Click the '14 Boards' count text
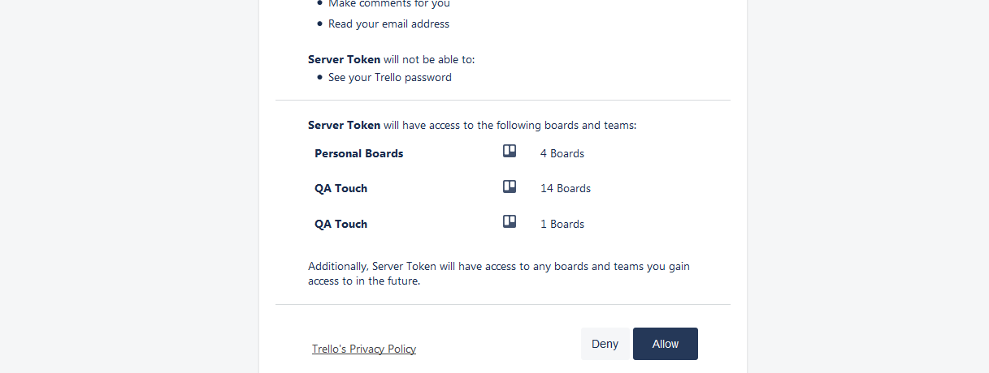The height and width of the screenshot is (373, 989). pos(566,188)
